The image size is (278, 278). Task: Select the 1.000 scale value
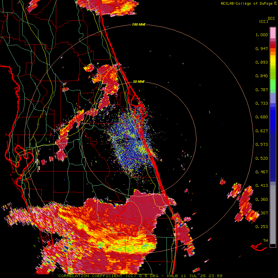pyautogui.click(x=262, y=35)
